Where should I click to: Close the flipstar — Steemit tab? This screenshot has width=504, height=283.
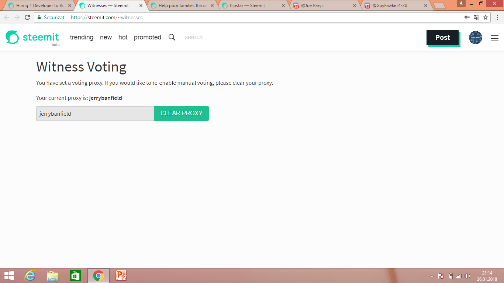pyautogui.click(x=283, y=6)
